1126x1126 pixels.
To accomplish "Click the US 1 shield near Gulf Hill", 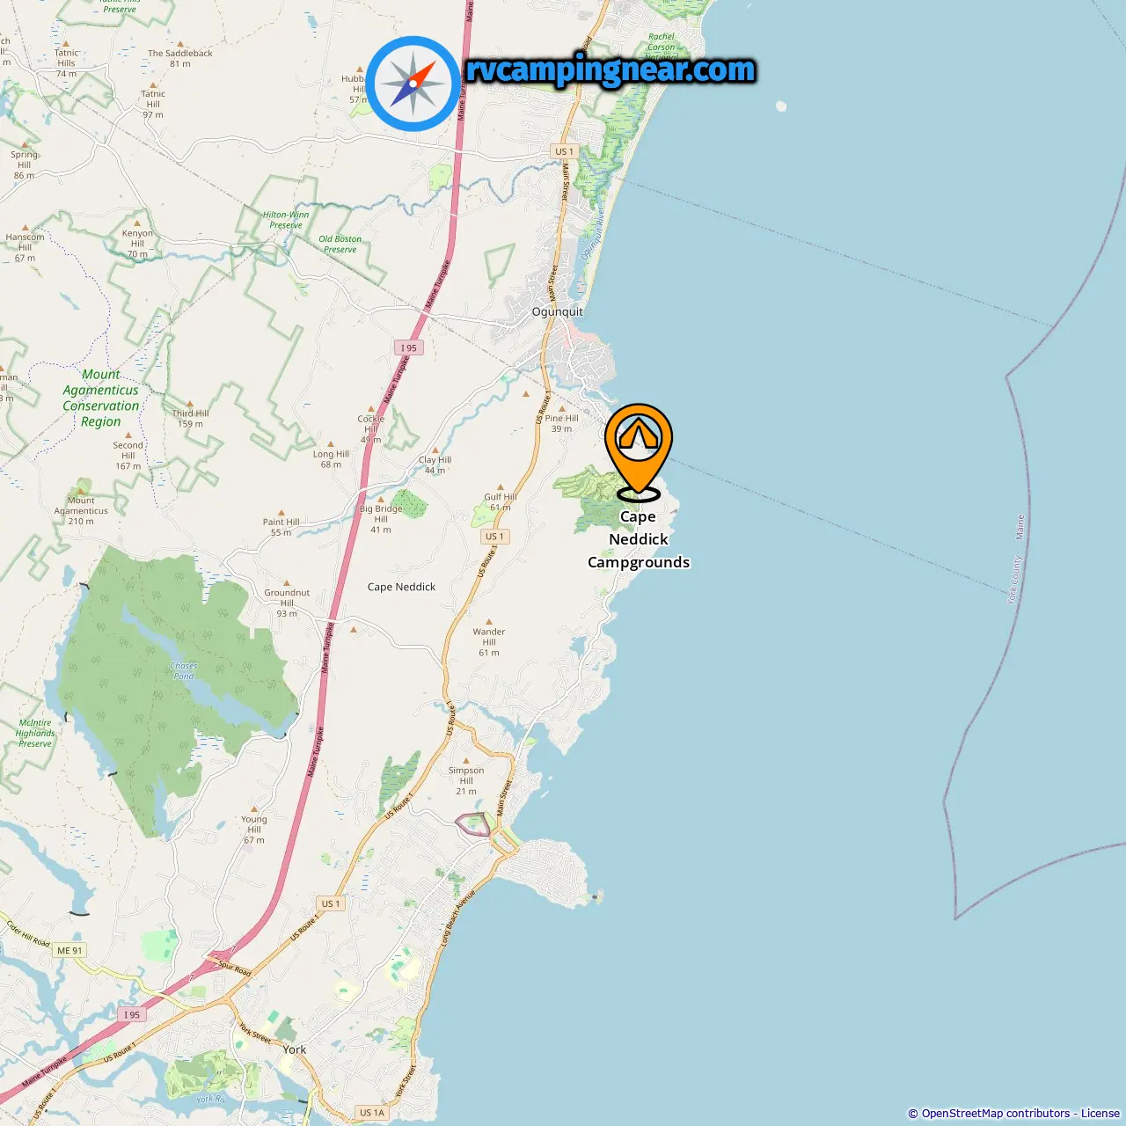I will coord(494,536).
